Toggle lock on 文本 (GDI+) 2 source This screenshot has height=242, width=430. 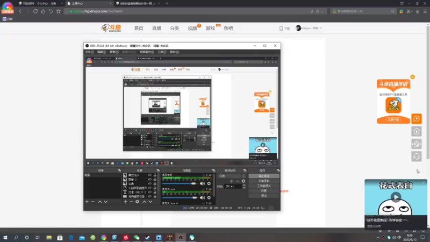(155, 192)
